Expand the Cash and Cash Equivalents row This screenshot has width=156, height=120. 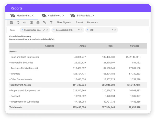click(x=10, y=57)
